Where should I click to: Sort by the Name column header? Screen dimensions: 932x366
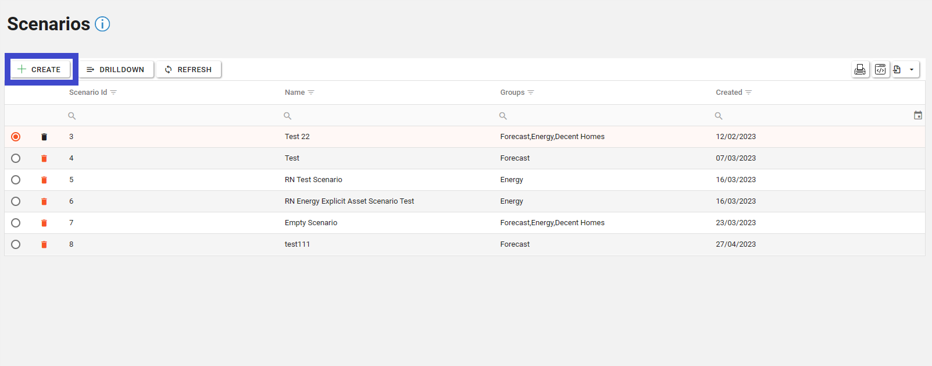(x=294, y=93)
